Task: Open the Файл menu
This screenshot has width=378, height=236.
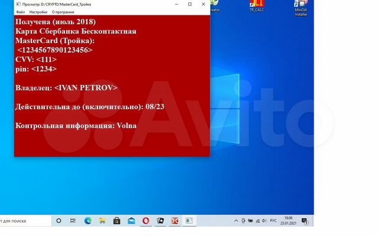Action: pyautogui.click(x=21, y=12)
